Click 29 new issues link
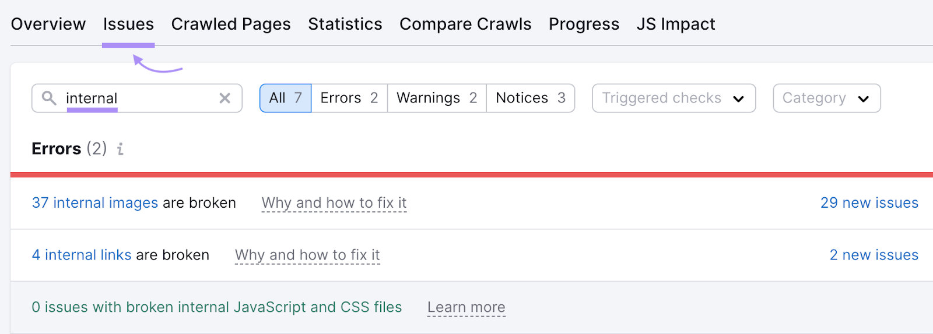 (x=869, y=202)
